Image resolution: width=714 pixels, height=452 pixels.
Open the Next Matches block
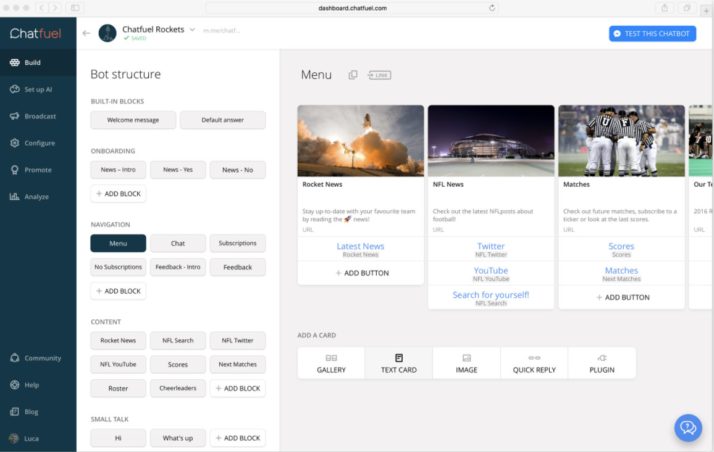point(238,364)
